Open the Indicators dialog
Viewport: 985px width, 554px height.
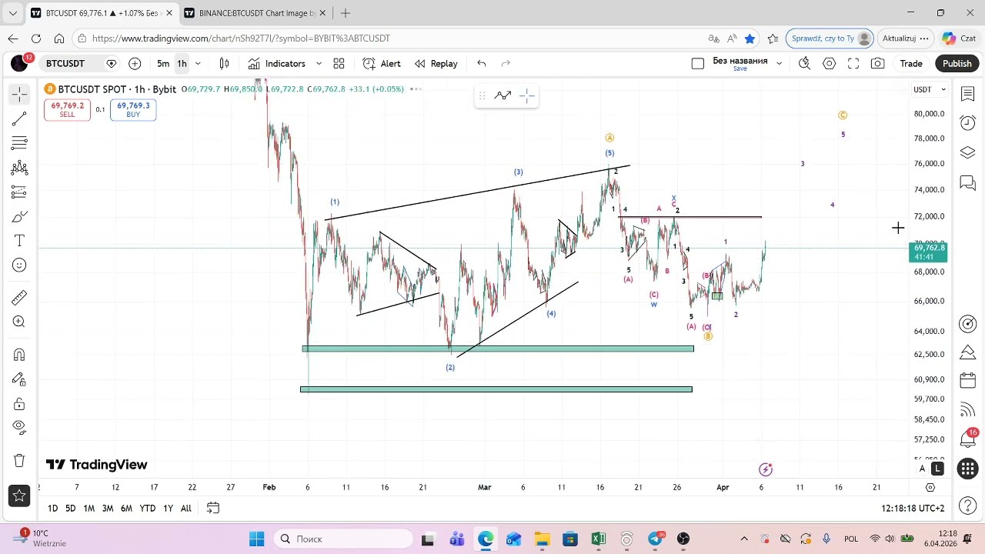point(277,64)
